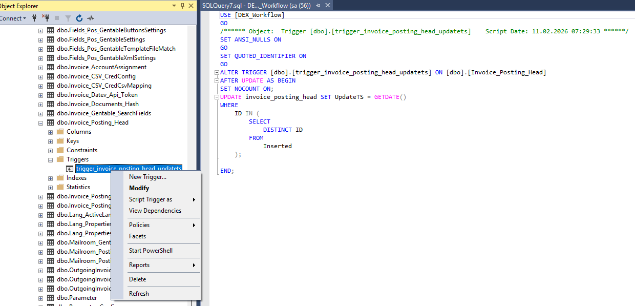Open the Object Explorer window position dropdown arrow
This screenshot has width=635, height=306.
pos(174,6)
